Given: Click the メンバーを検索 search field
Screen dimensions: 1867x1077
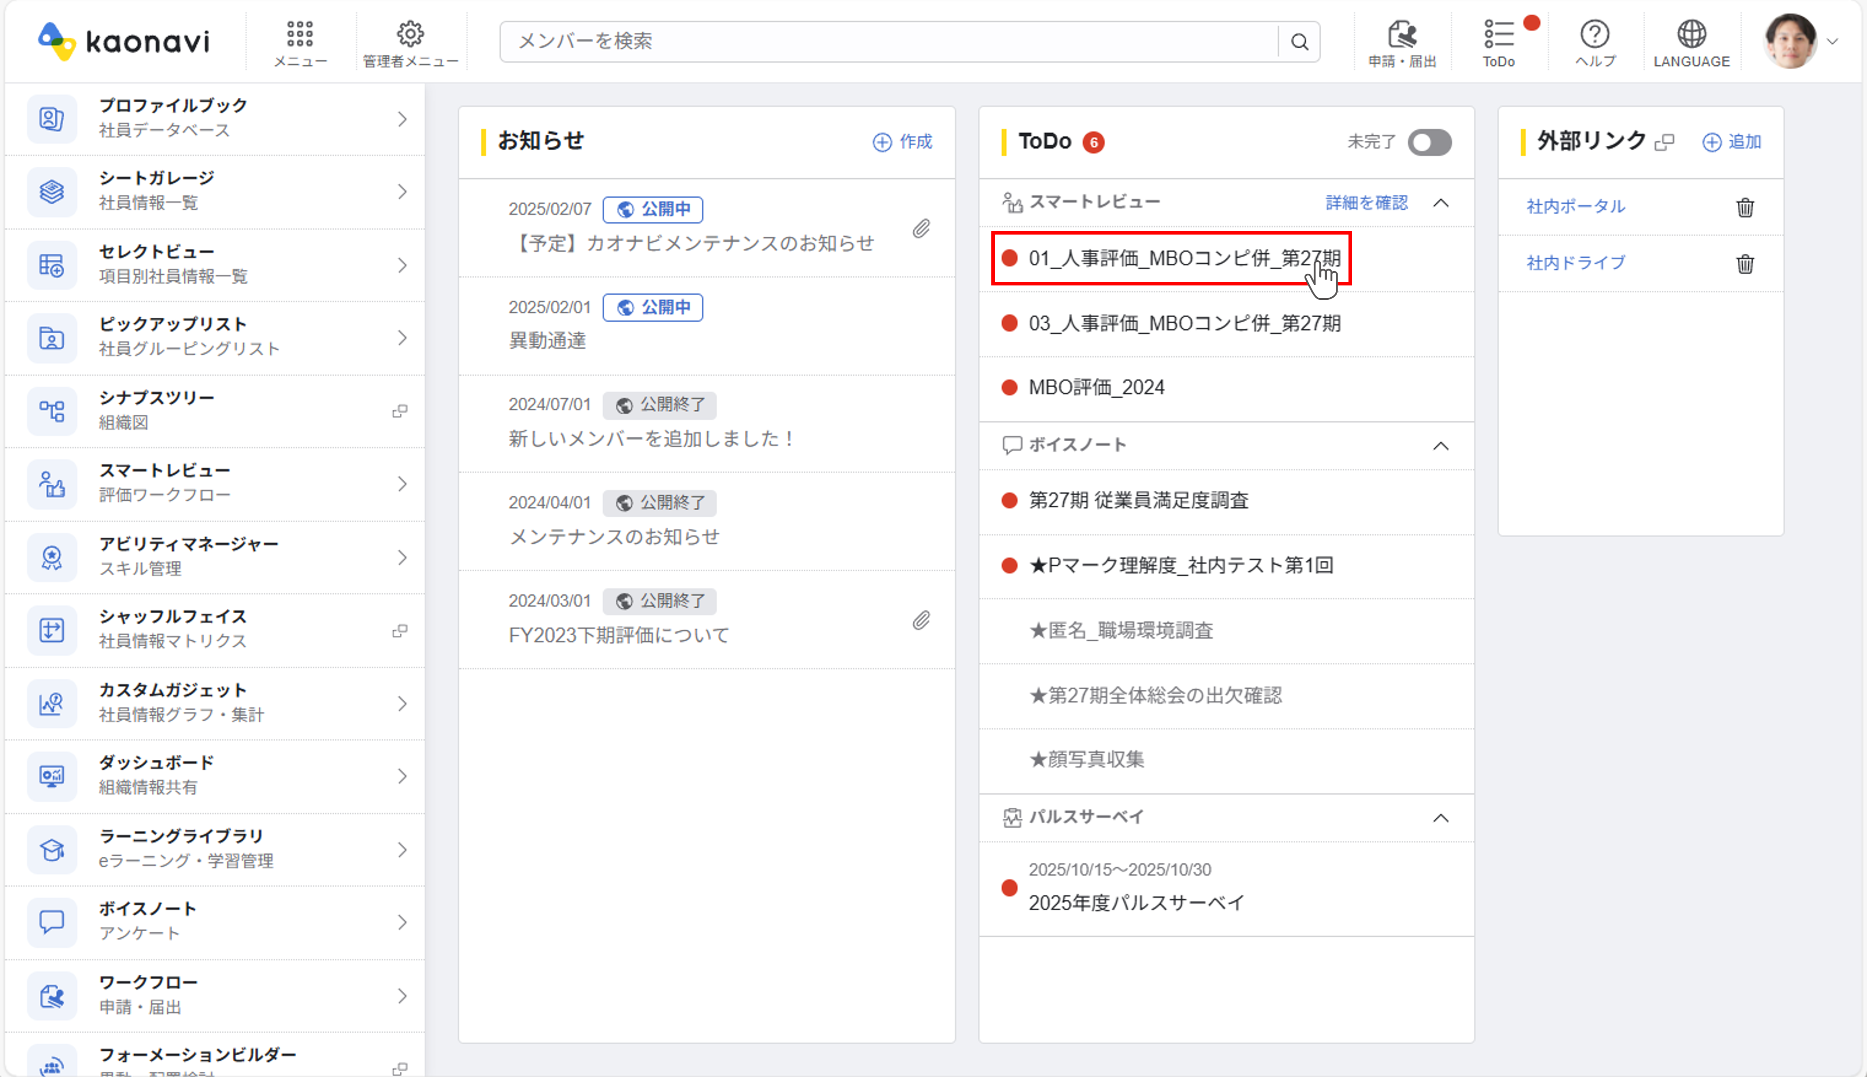Looking at the screenshot, I should 887,41.
